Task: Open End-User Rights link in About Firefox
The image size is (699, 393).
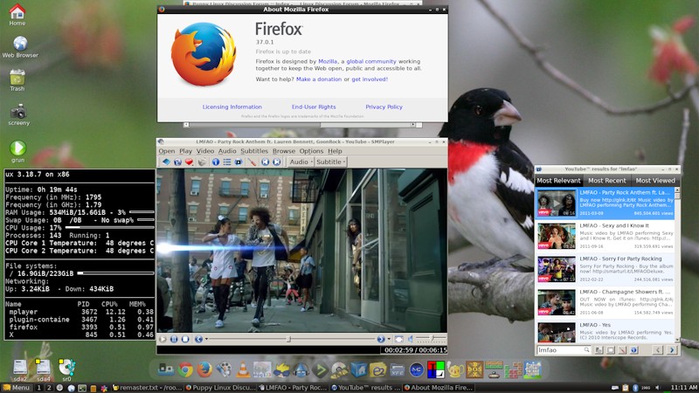Action: tap(314, 107)
